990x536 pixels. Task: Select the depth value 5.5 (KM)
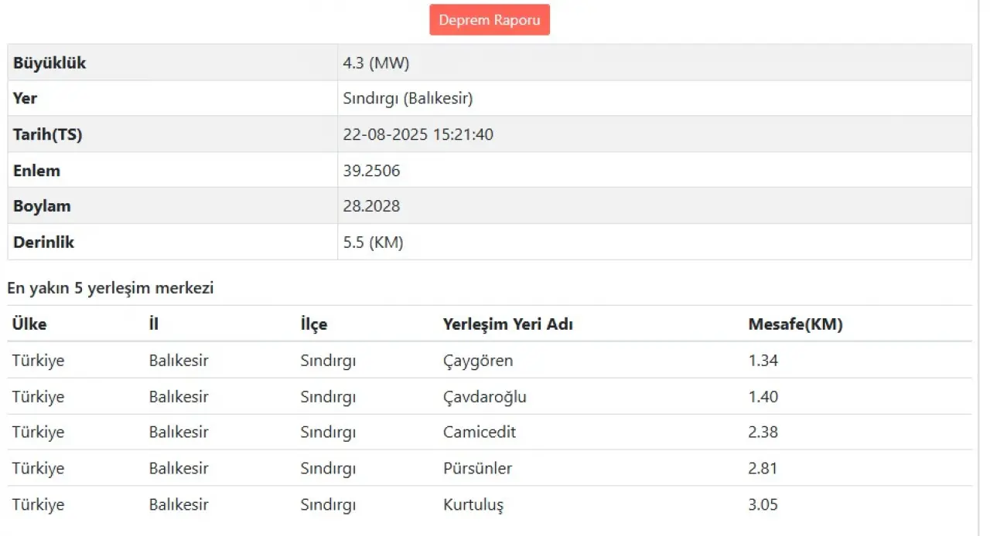coord(373,243)
